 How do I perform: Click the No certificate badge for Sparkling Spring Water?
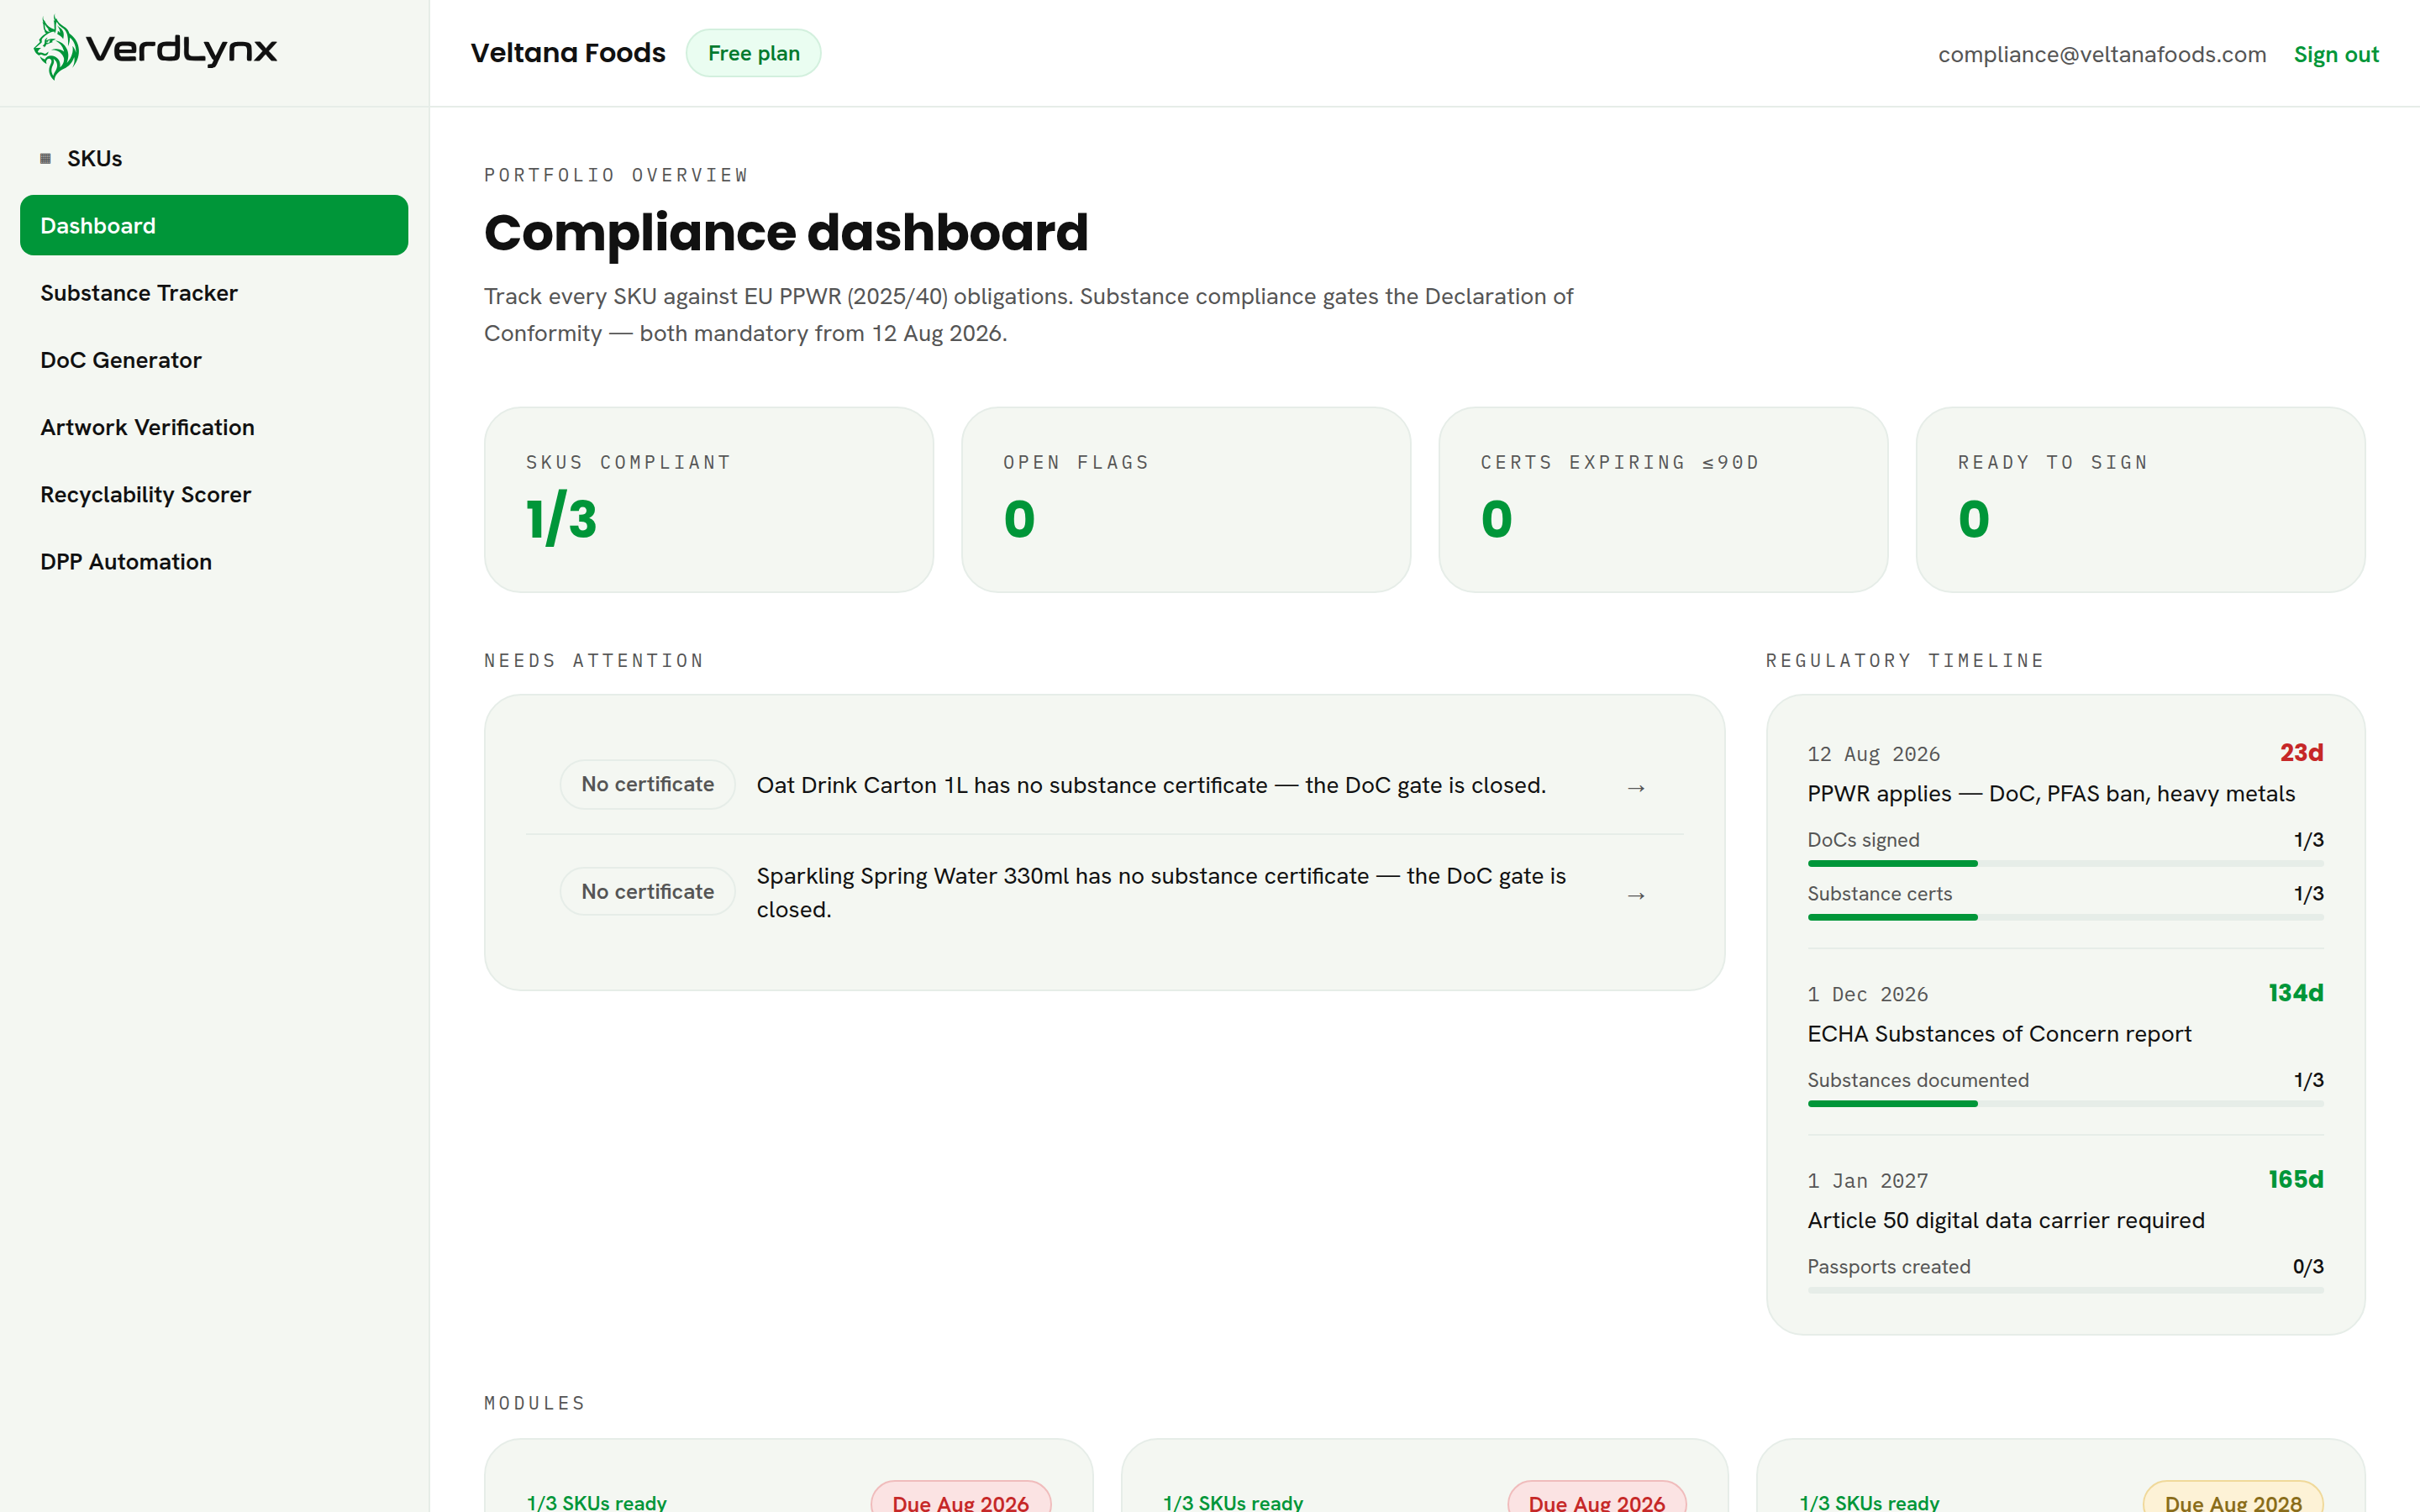(x=647, y=891)
